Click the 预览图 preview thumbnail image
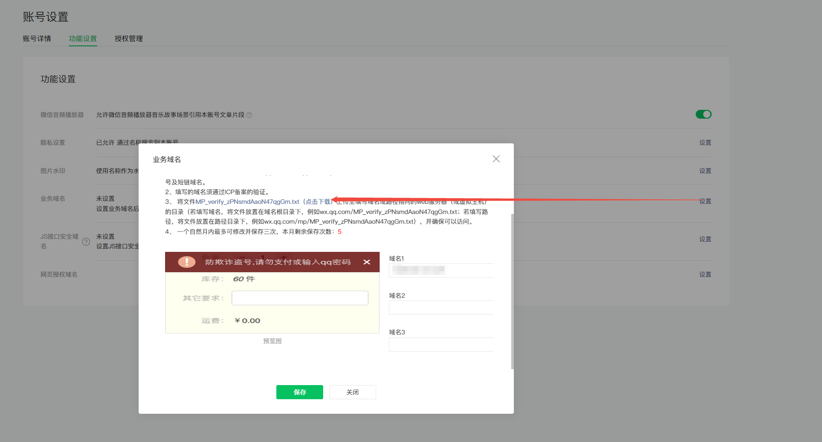This screenshot has height=442, width=822. tap(272, 292)
